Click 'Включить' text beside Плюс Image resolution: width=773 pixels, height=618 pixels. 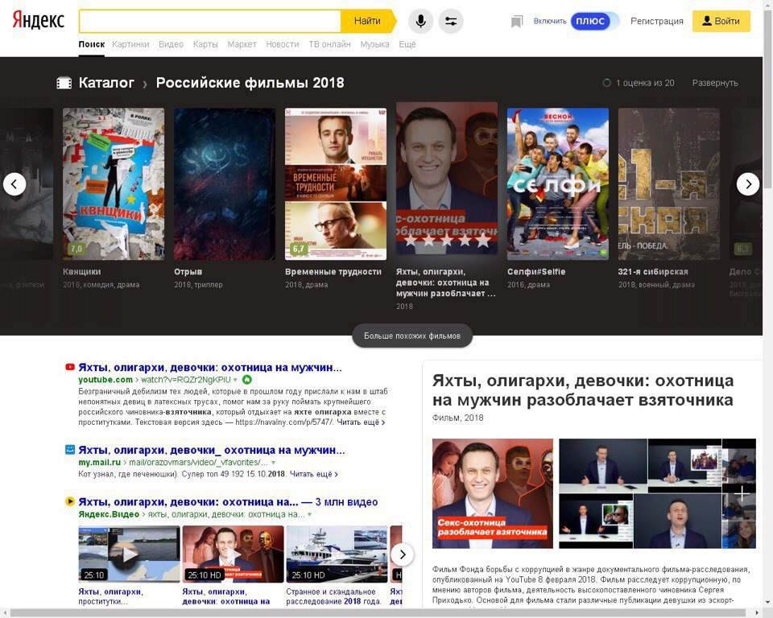coord(550,21)
